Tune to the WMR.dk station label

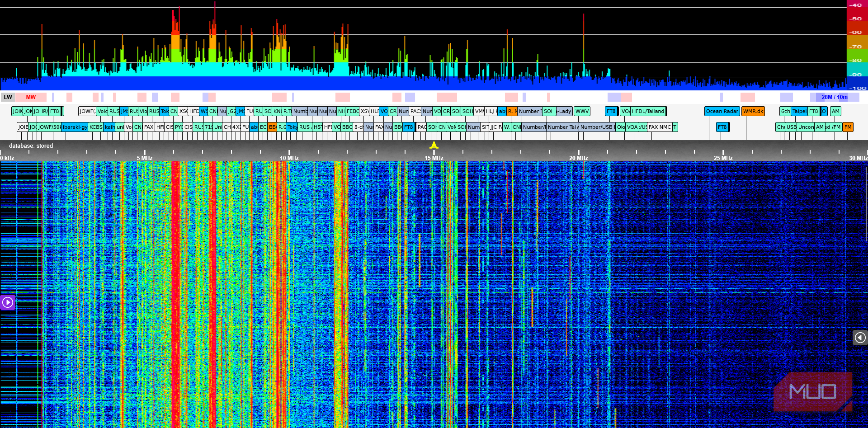(x=753, y=111)
